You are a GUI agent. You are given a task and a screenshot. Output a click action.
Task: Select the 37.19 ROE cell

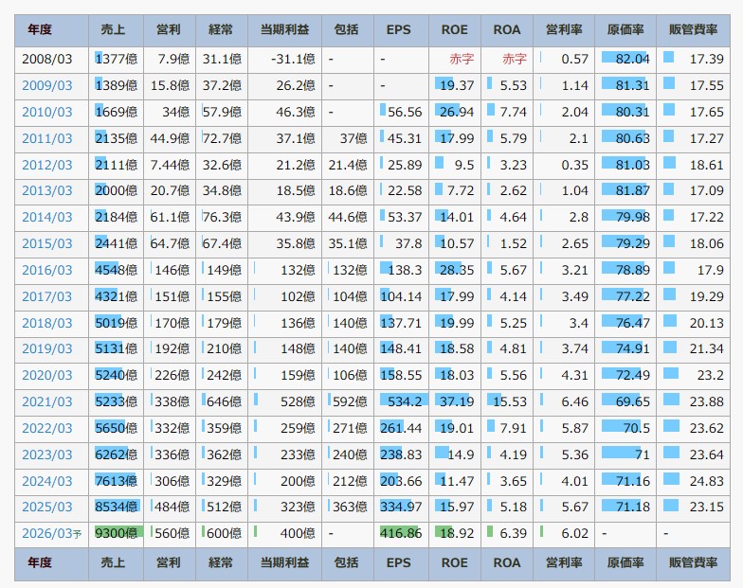(455, 401)
